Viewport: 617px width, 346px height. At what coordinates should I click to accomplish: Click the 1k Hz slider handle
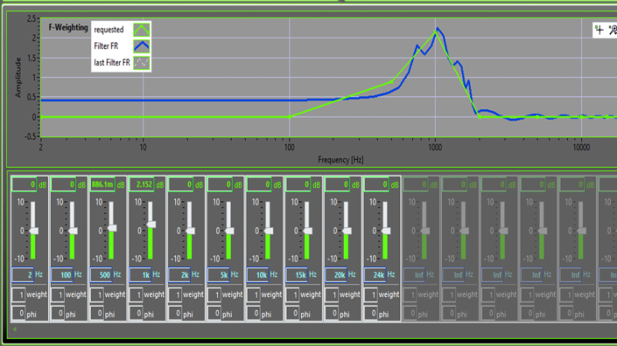[151, 225]
